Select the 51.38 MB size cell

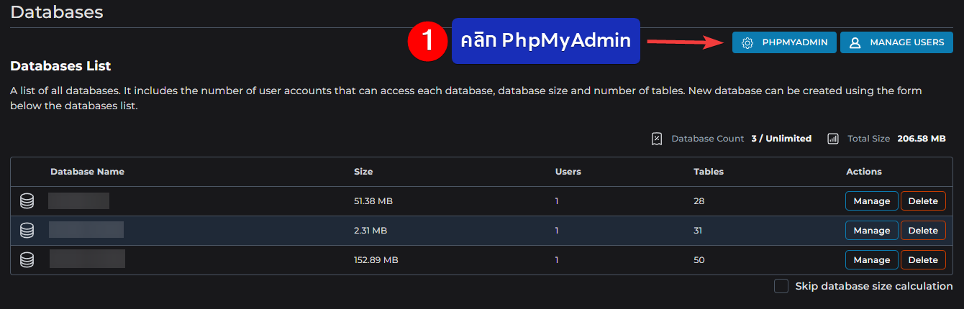tap(373, 201)
